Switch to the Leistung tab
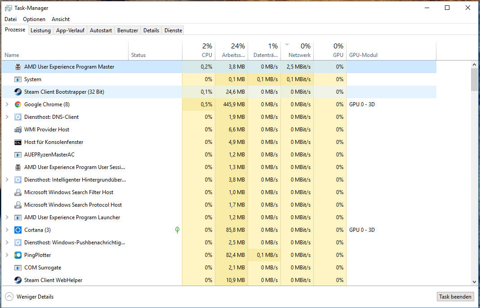Screen dimensions: 480x308 click(x=40, y=30)
